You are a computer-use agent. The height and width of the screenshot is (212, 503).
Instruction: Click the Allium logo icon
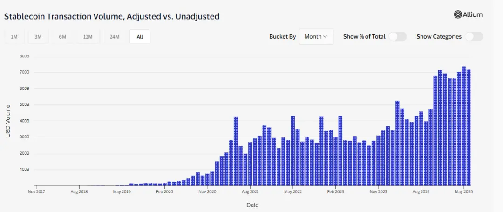pos(458,14)
